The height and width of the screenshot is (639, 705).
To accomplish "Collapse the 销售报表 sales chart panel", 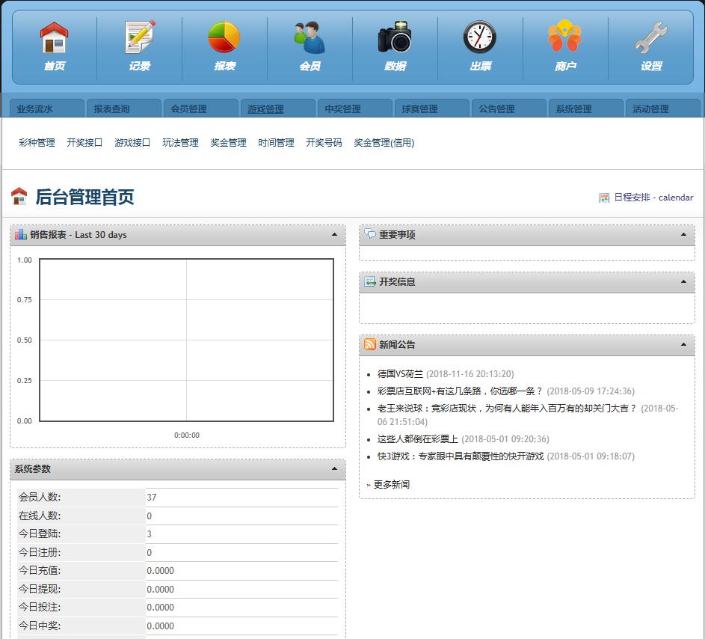I will click(x=336, y=234).
